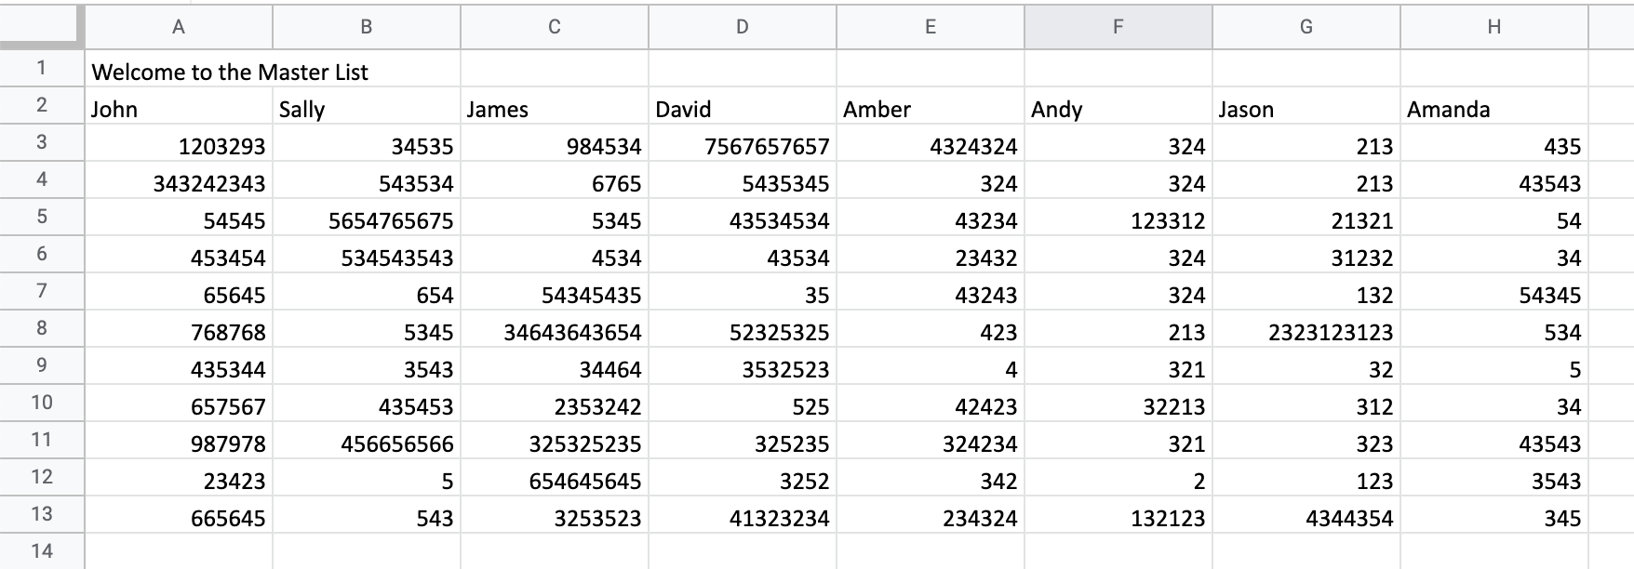Click the 'Andy' name cell
1634x569 pixels.
pyautogui.click(x=1118, y=106)
